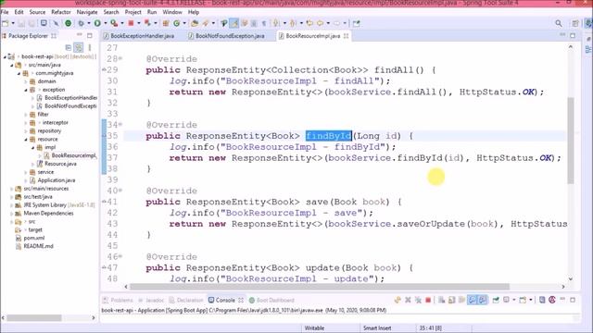Viewport: 593px width, 333px height.
Task: Click the editor horizontal scrollbar thumb
Action: pos(320,287)
